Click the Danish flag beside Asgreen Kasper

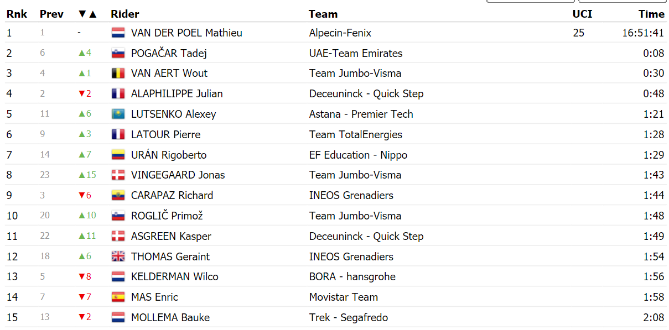tap(118, 236)
